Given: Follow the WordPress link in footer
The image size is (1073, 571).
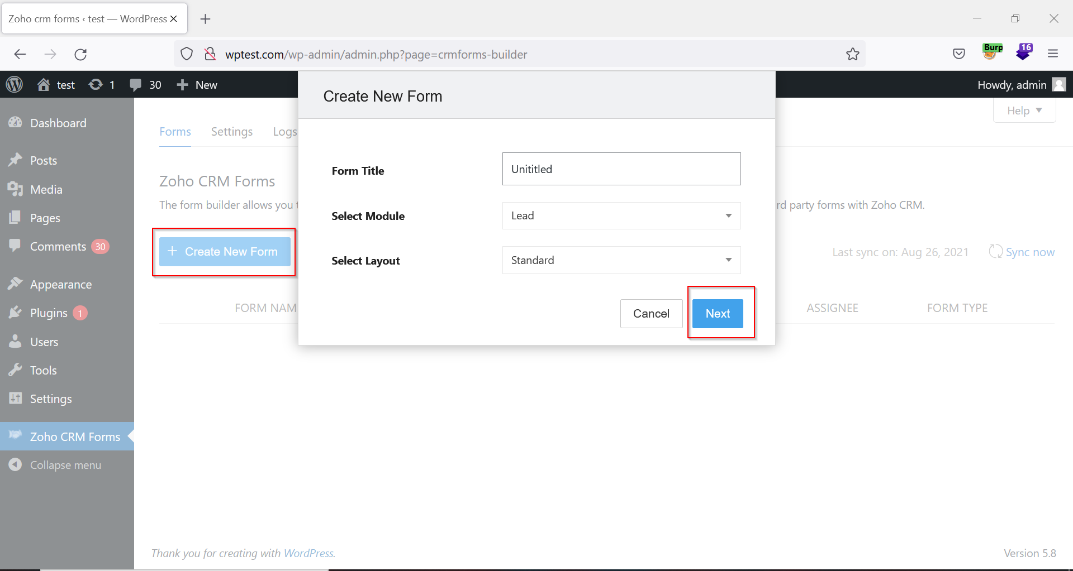Looking at the screenshot, I should tap(308, 553).
